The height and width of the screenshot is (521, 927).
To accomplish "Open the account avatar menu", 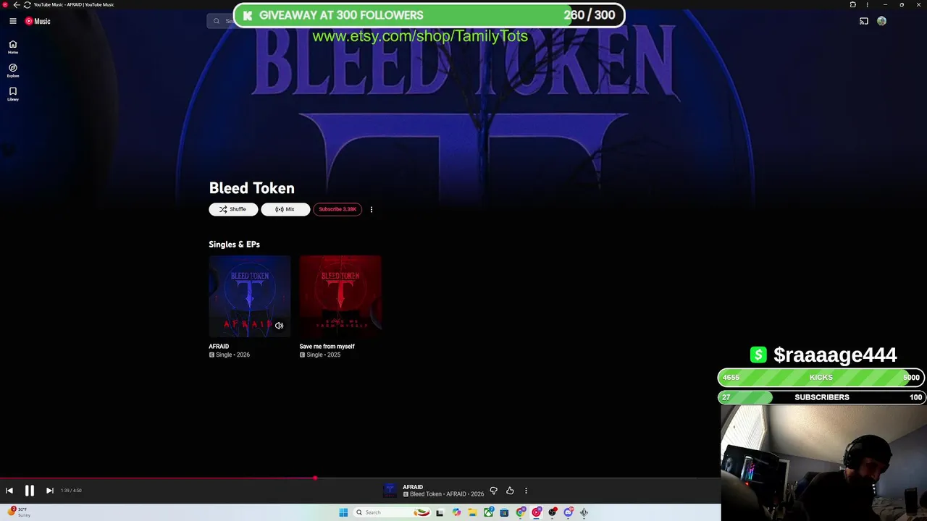I will point(881,21).
